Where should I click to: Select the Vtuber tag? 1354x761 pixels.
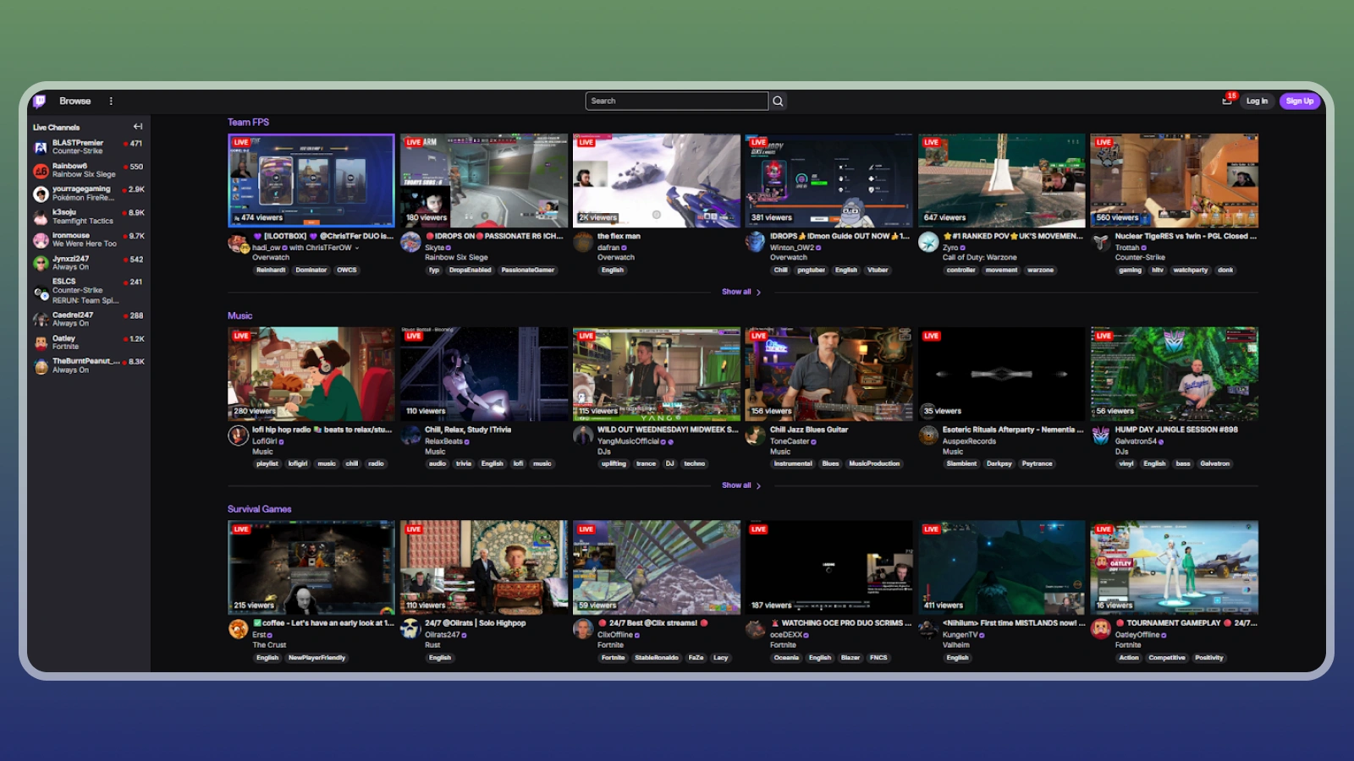tap(878, 271)
